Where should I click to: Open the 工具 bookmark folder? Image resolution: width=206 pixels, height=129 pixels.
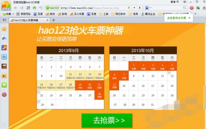coord(104,14)
